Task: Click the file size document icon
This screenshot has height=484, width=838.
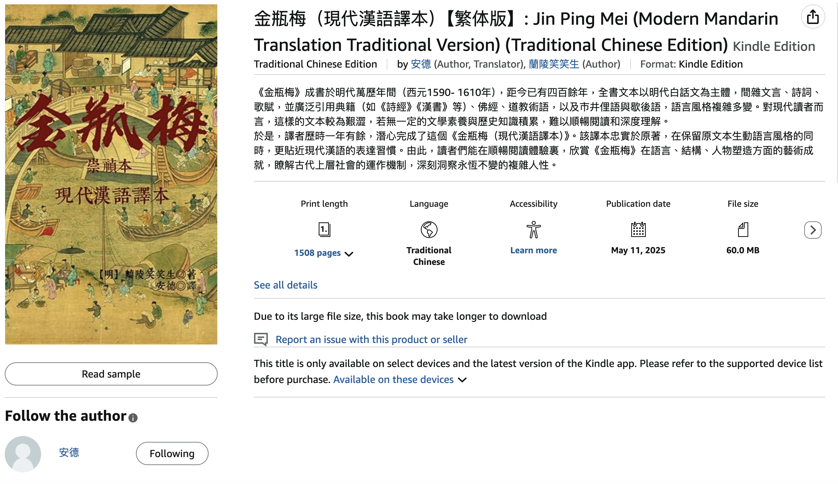Action: pyautogui.click(x=743, y=230)
